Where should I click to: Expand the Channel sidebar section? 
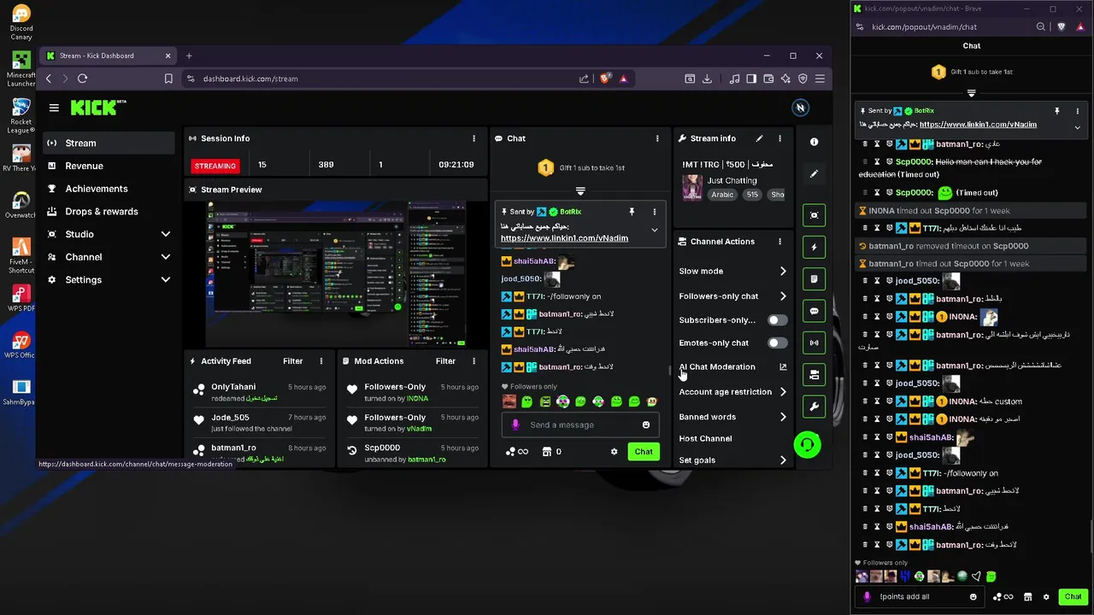(x=166, y=257)
